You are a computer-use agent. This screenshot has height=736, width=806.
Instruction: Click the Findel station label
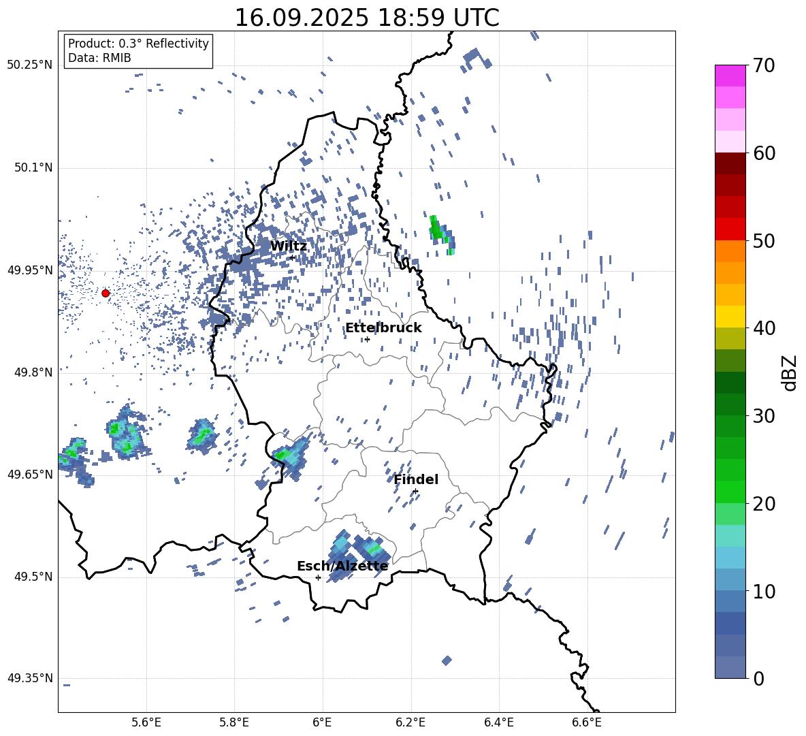pyautogui.click(x=416, y=479)
